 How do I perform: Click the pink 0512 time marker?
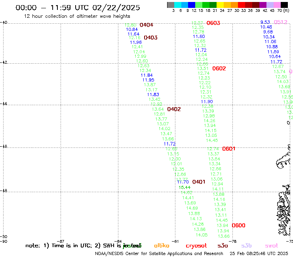(280, 22)
